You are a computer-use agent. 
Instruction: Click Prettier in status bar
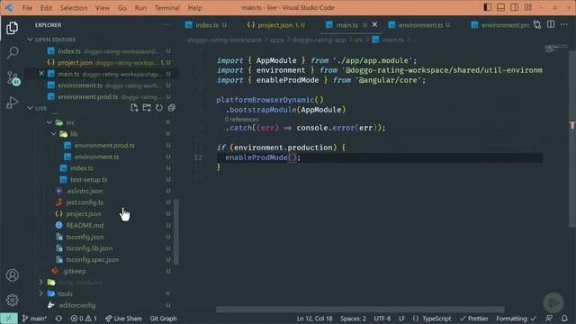[x=474, y=319]
